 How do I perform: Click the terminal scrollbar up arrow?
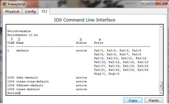click(x=161, y=27)
